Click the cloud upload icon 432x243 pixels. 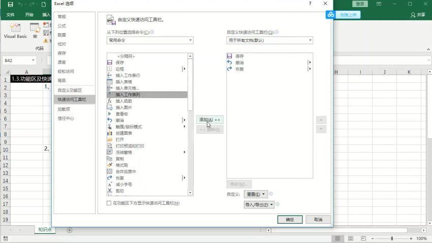tap(331, 15)
